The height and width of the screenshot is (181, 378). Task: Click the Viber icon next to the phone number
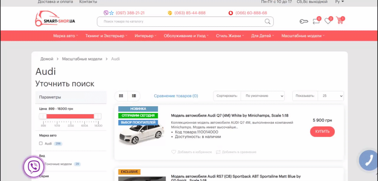click(x=106, y=13)
